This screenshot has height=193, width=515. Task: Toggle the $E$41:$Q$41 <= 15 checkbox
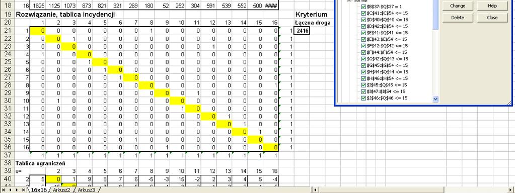[363, 33]
